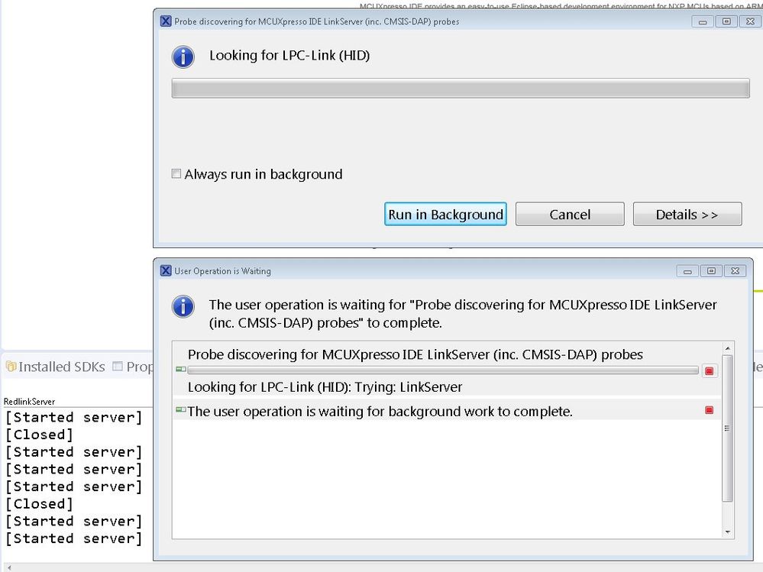
Task: Click the green job icon beside Probe discovering row
Action: click(x=180, y=369)
